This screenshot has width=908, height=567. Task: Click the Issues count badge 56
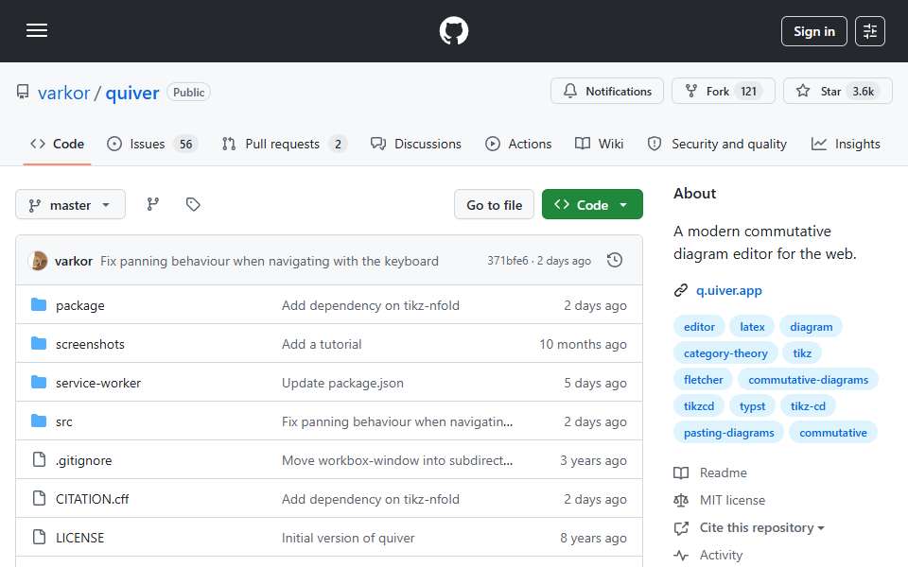tap(185, 144)
